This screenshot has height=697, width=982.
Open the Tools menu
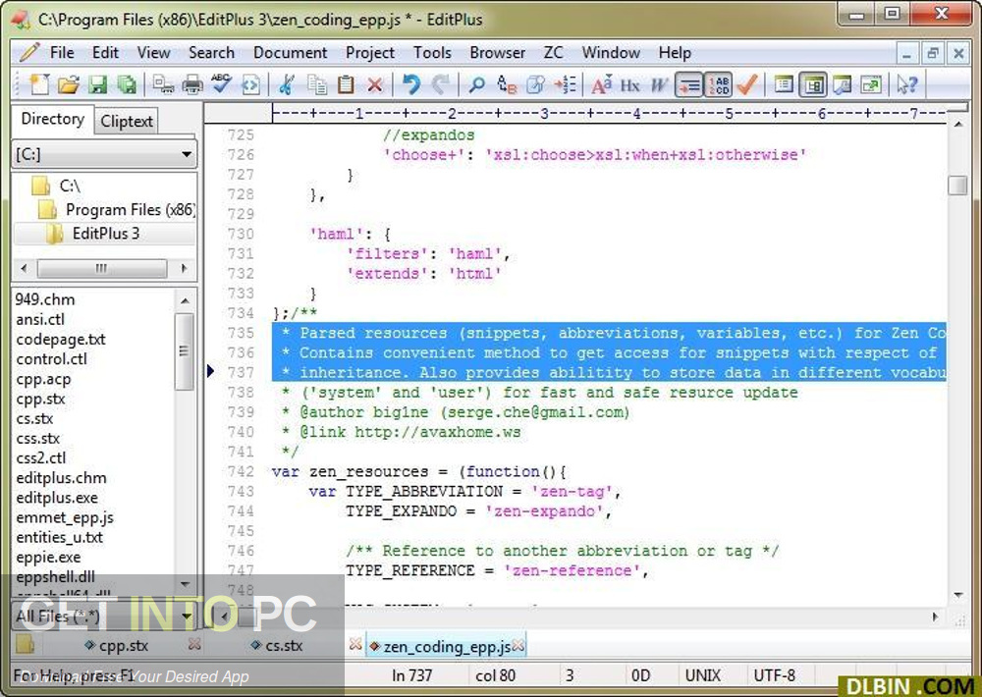click(x=432, y=53)
